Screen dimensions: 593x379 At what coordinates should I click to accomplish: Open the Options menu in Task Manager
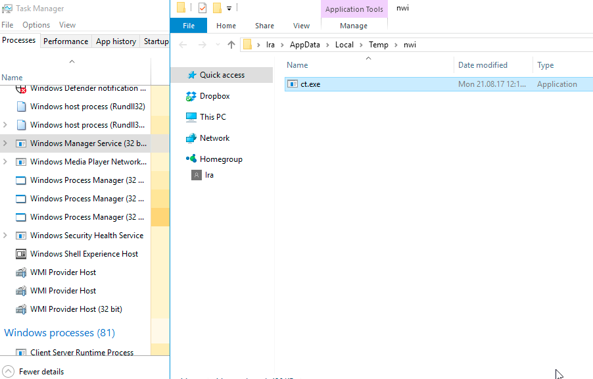[36, 25]
